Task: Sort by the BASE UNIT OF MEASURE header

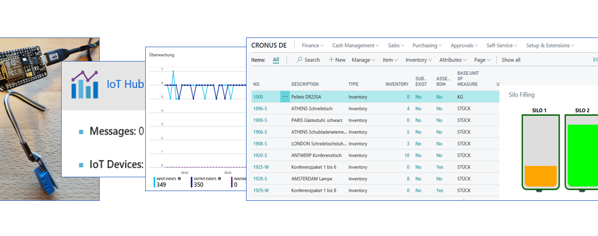Action: (468, 78)
